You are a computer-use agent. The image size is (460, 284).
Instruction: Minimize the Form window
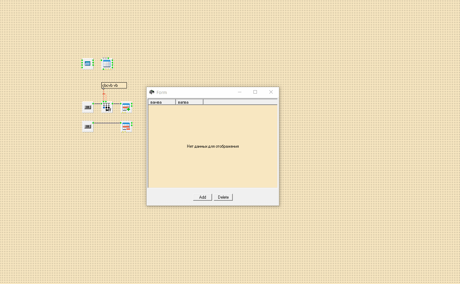[240, 92]
